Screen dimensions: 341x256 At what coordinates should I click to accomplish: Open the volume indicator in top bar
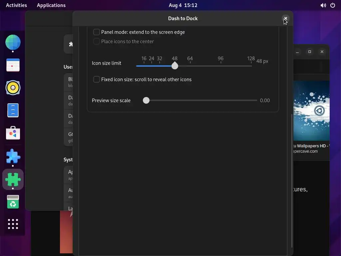323,5
